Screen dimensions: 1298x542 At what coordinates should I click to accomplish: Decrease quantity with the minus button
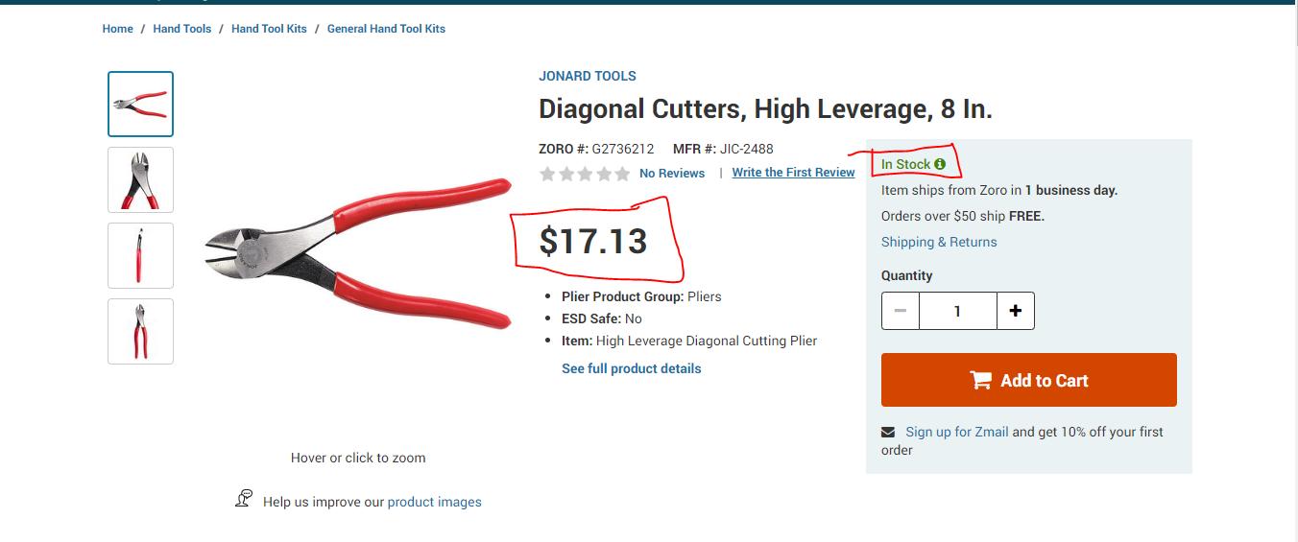click(901, 311)
